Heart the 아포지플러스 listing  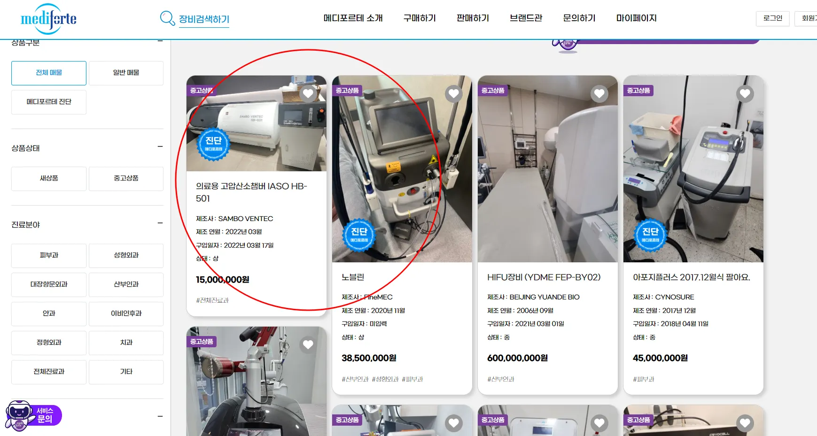click(x=745, y=93)
